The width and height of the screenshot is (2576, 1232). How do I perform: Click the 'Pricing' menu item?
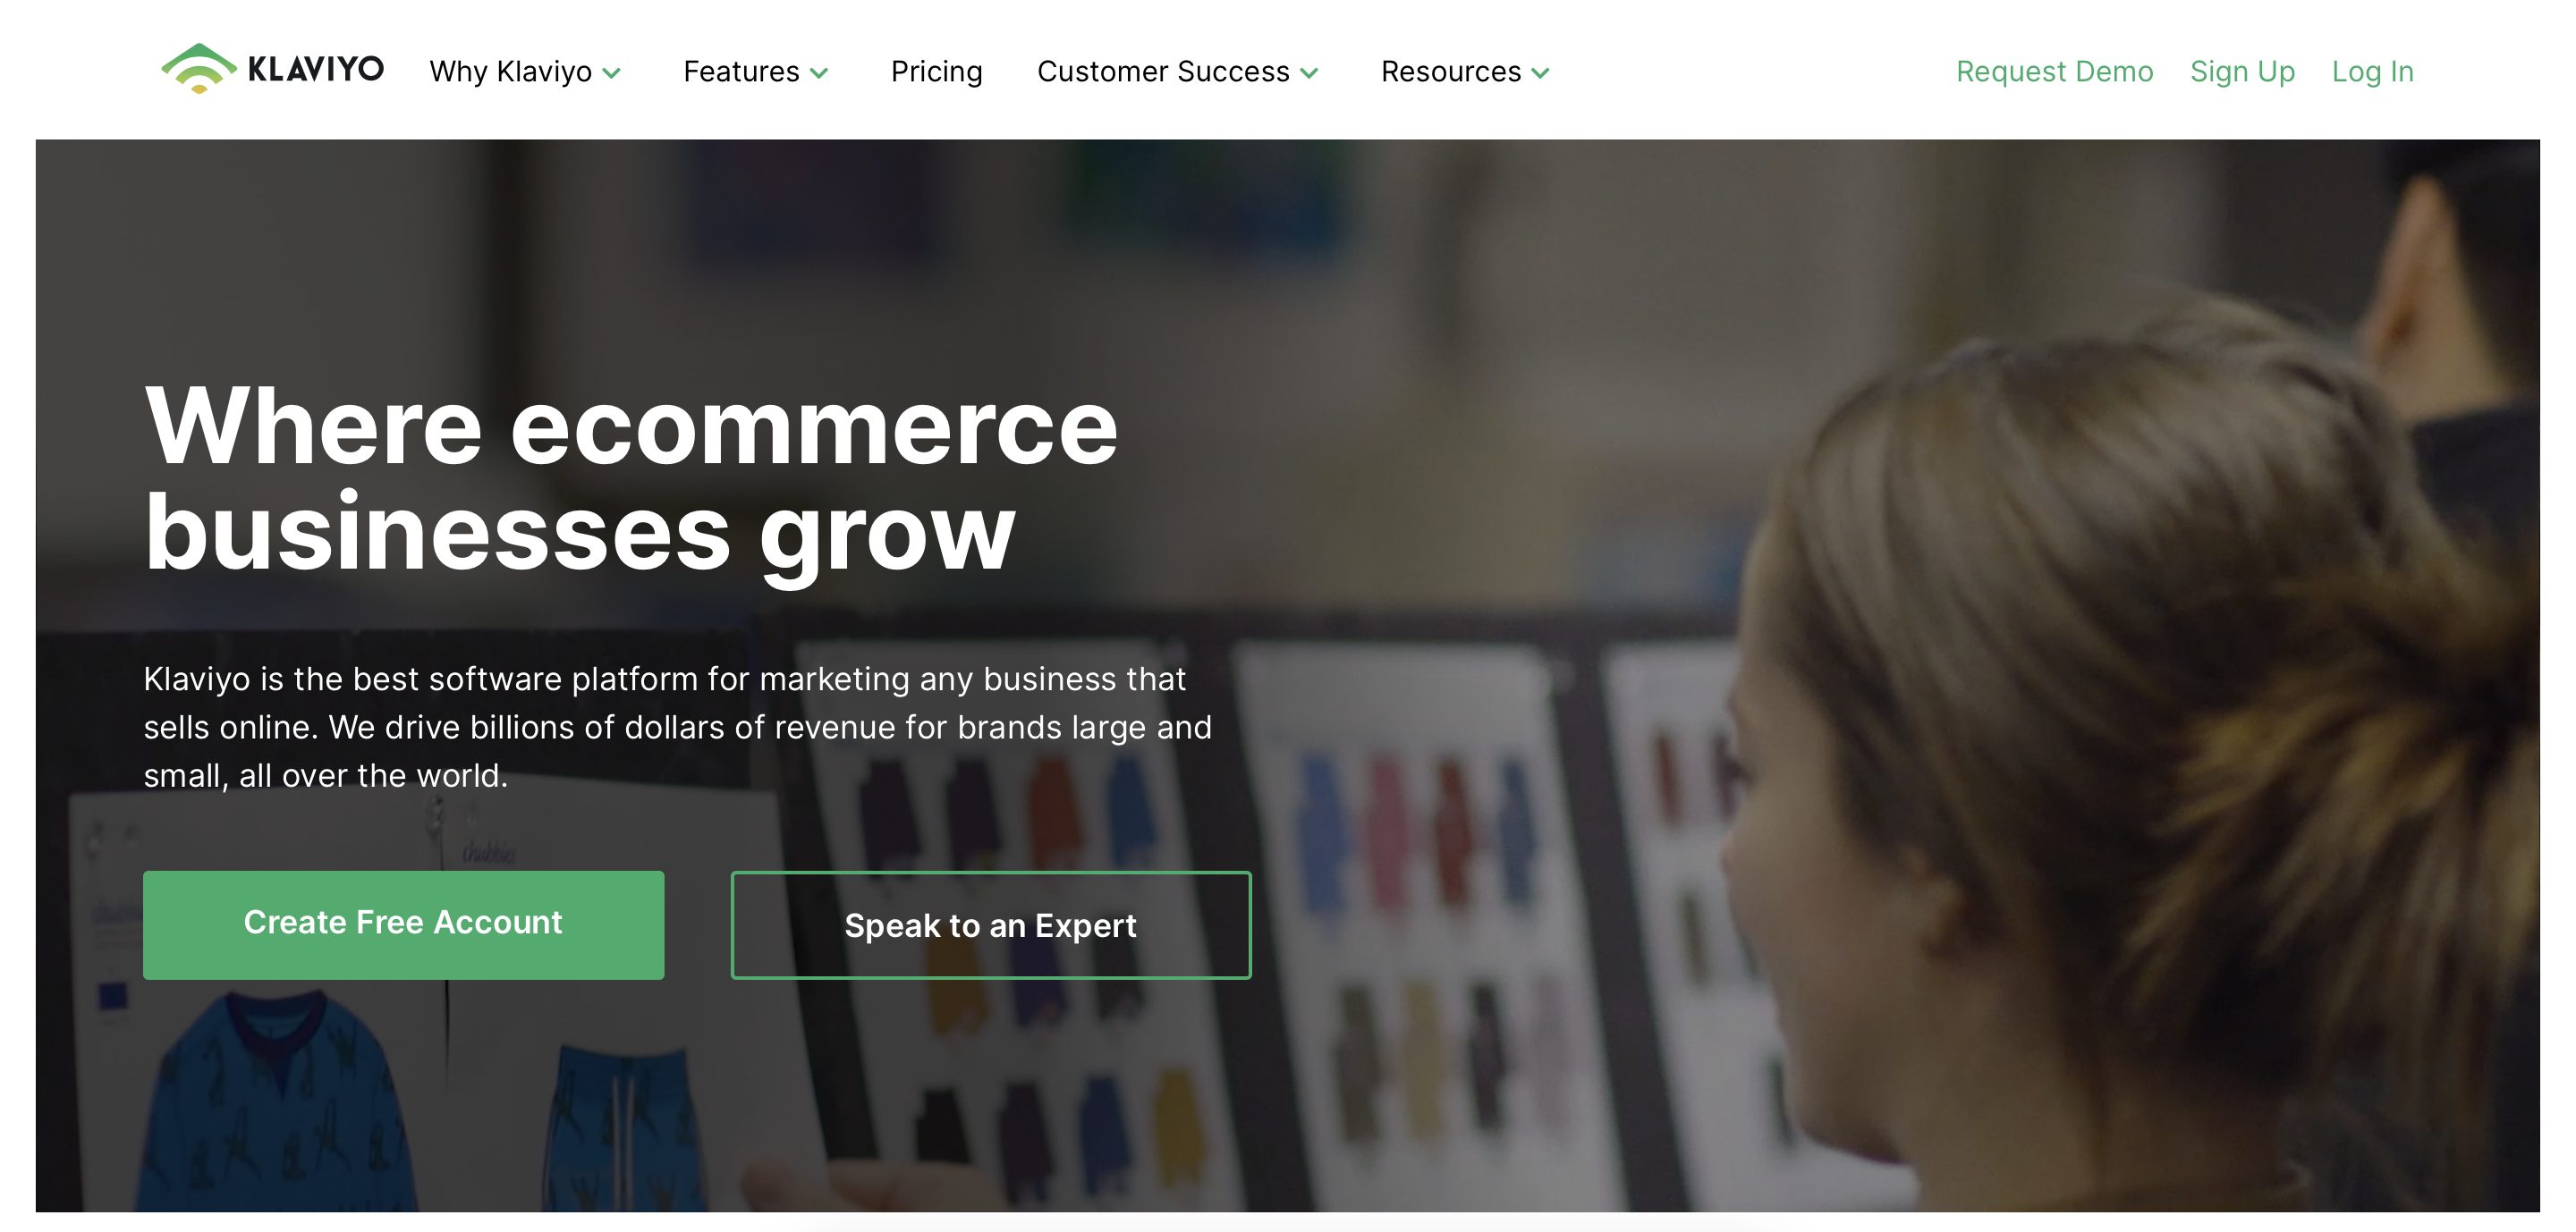coord(936,69)
